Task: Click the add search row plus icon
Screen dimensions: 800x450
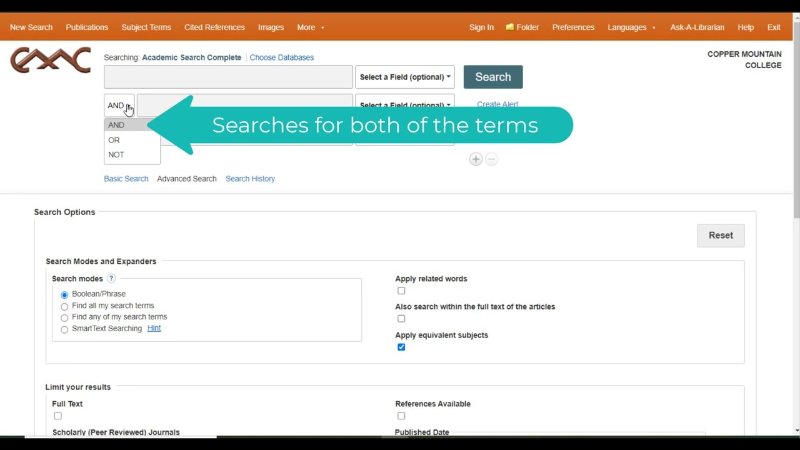Action: click(476, 159)
